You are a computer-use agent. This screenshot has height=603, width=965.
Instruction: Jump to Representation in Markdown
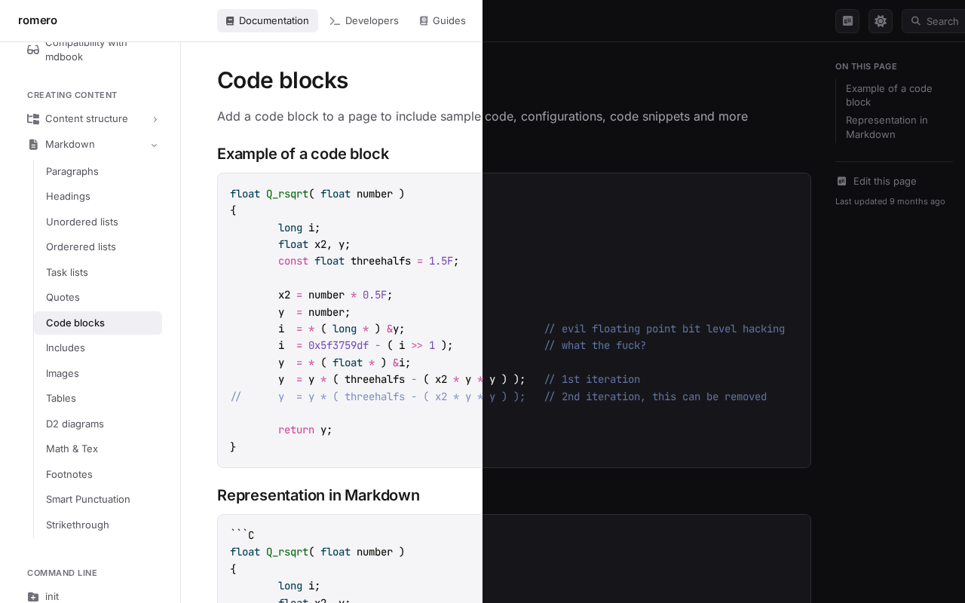pos(887,127)
